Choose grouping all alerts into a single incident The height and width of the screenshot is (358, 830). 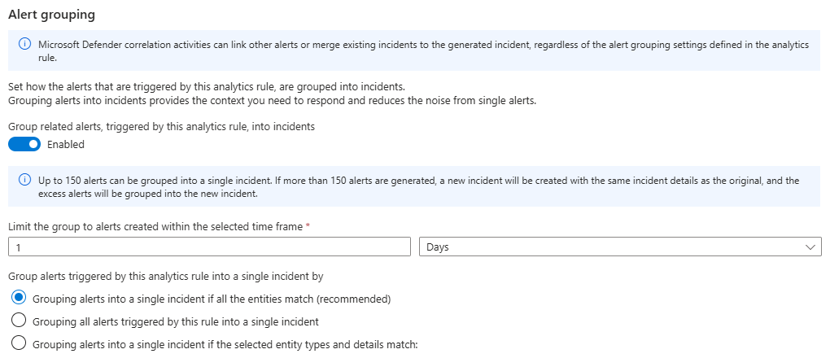point(20,321)
